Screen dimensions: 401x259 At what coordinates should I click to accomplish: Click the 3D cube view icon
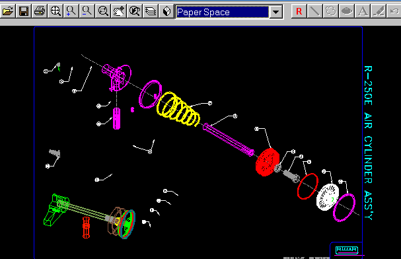point(166,11)
